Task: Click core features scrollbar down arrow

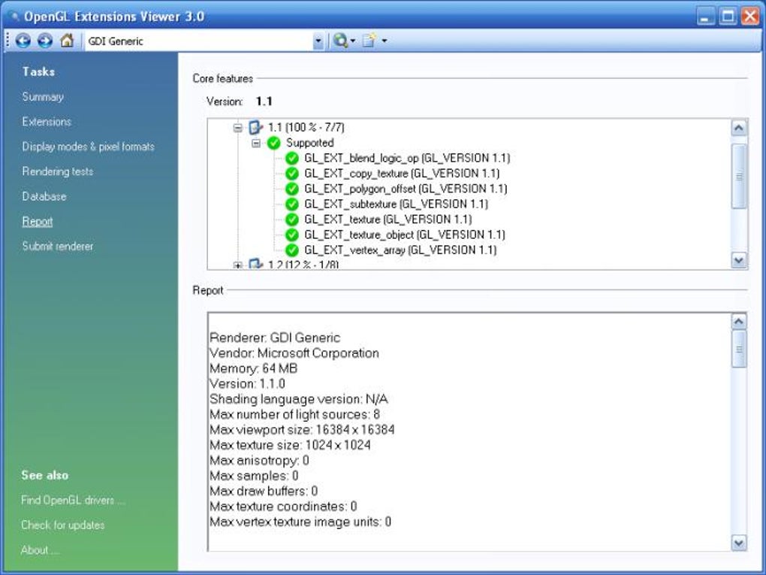Action: (739, 260)
